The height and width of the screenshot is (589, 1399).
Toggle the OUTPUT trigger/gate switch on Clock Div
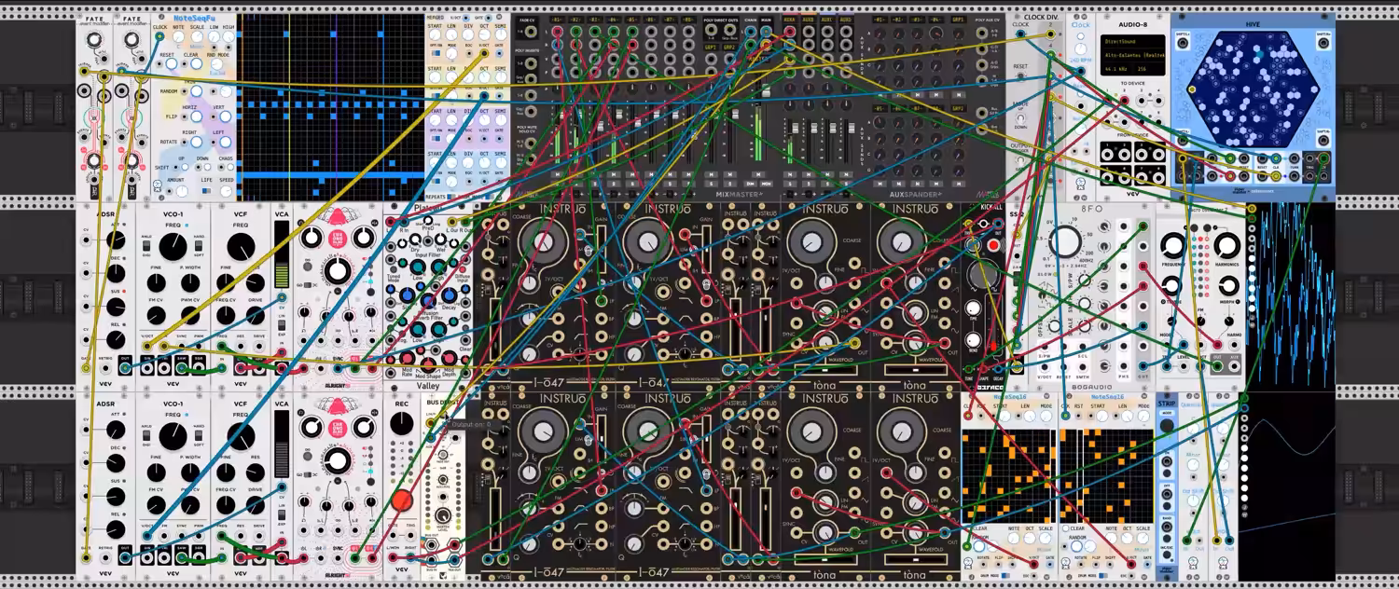[x=1020, y=160]
